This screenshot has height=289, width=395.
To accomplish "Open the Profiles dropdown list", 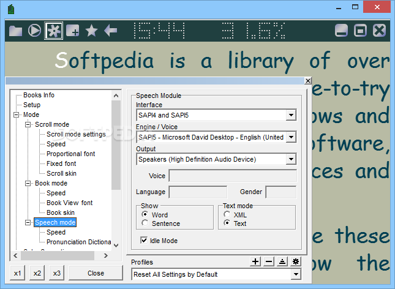I will click(296, 274).
